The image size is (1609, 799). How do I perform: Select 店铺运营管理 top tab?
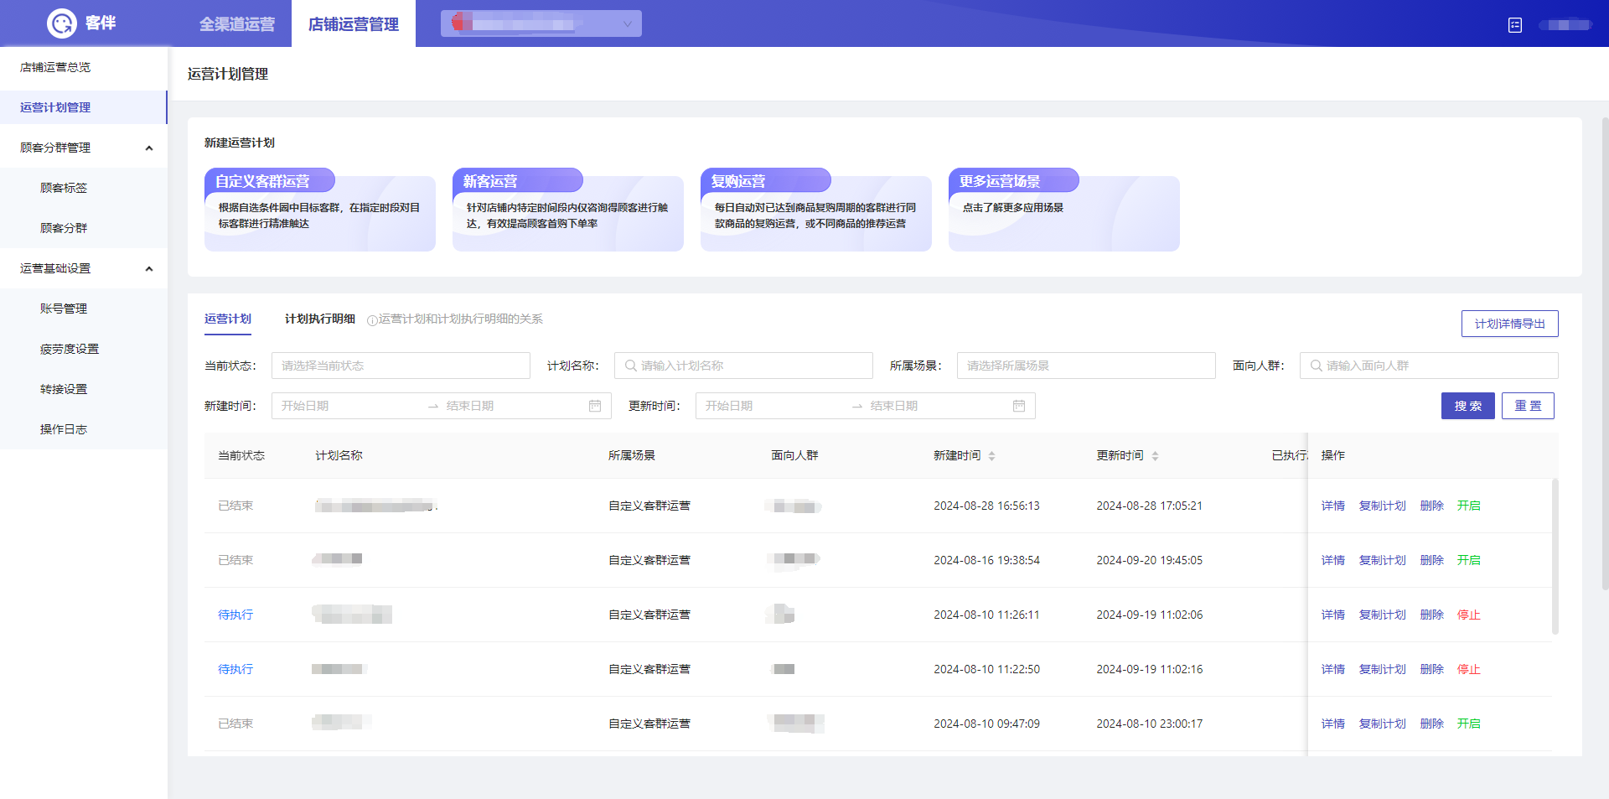[354, 24]
